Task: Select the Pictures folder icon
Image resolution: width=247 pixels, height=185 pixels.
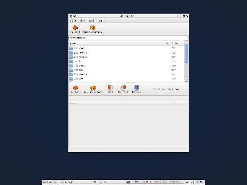Action: click(x=71, y=66)
